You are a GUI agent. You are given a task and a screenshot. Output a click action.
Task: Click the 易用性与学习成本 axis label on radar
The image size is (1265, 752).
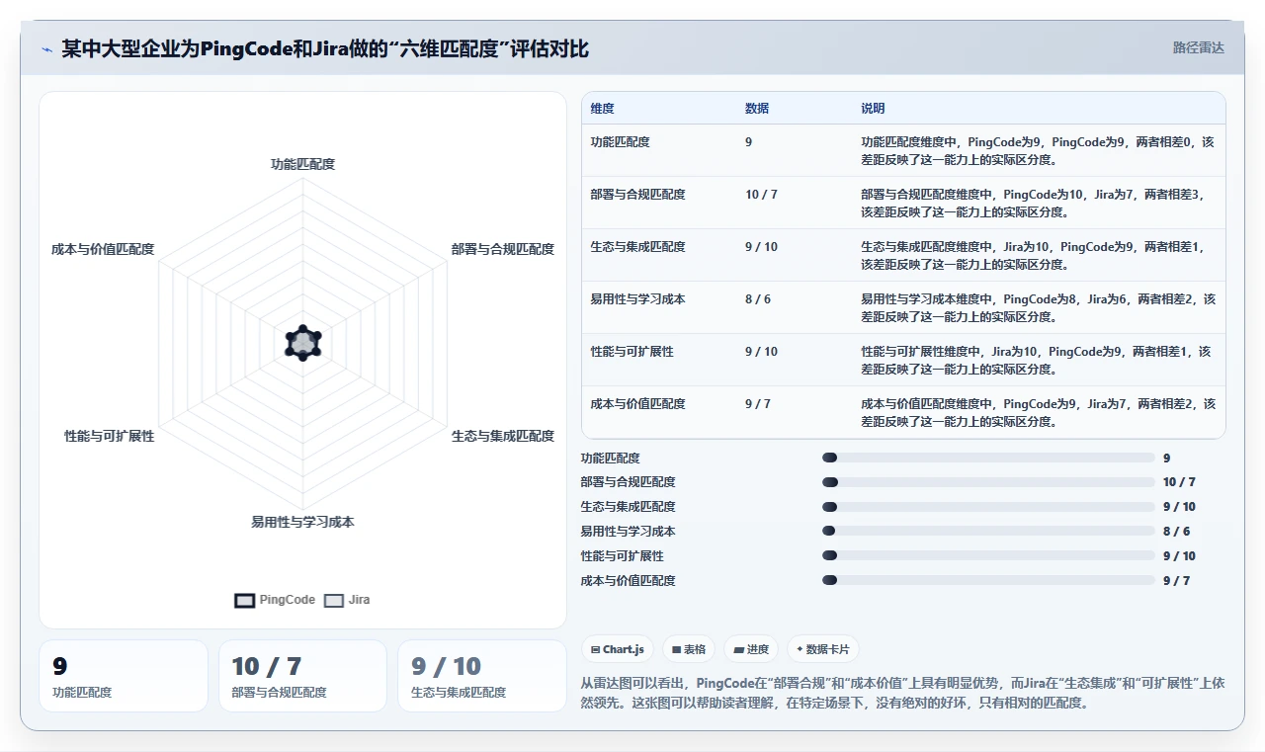[302, 522]
